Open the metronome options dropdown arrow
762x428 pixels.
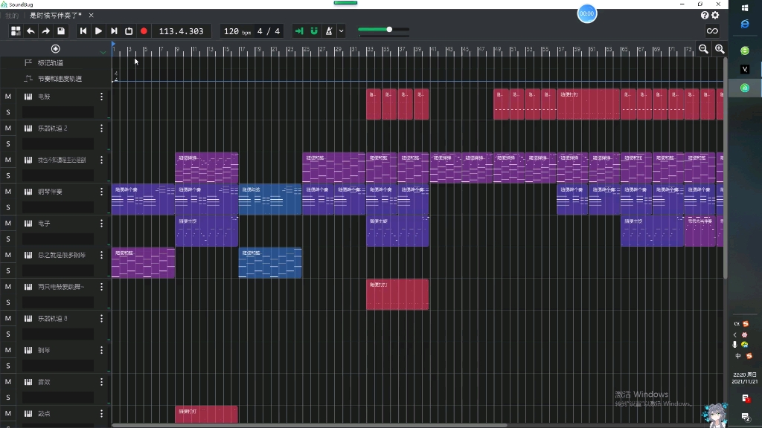(x=341, y=31)
